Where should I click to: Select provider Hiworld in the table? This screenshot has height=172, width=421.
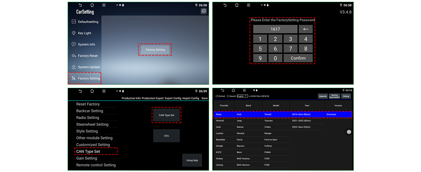[x=224, y=121]
